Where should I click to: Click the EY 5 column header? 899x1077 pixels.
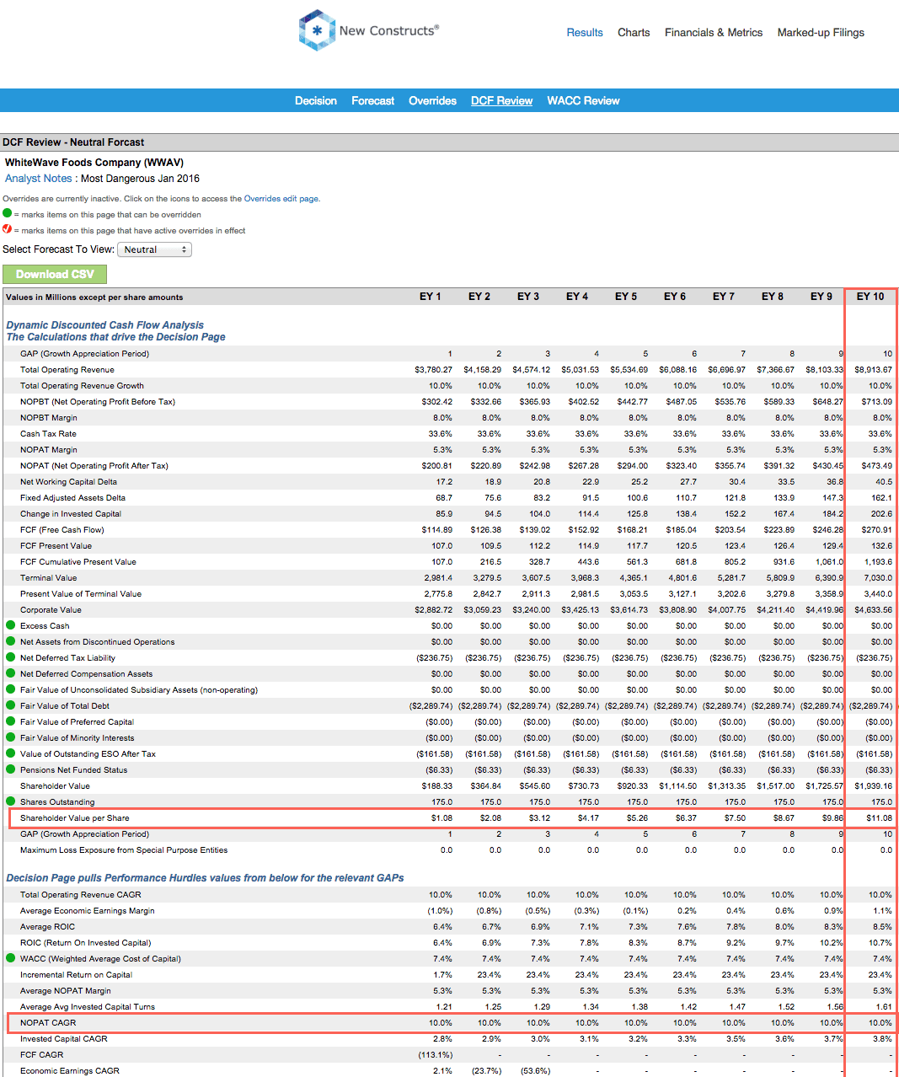pyautogui.click(x=626, y=297)
